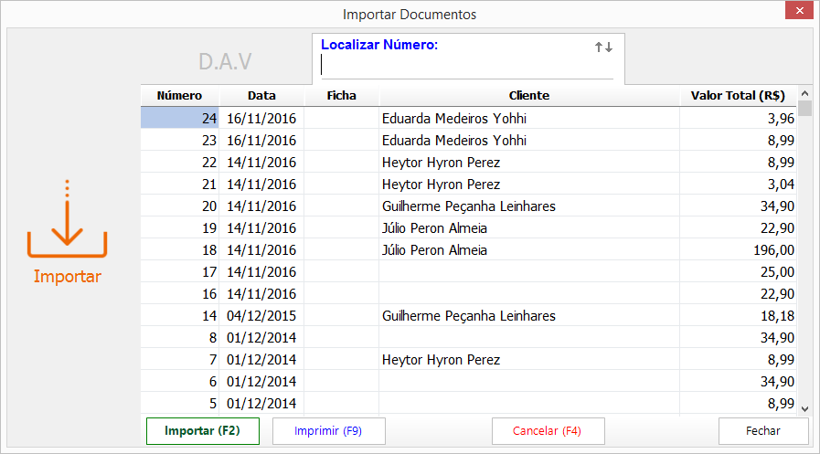This screenshot has width=820, height=454.
Task: Click Eduarda Medeiros Yohhi in row 23
Action: [x=454, y=141]
